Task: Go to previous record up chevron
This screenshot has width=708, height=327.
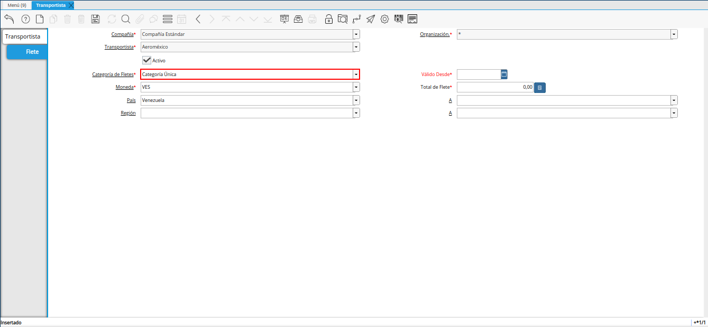Action: 240,19
